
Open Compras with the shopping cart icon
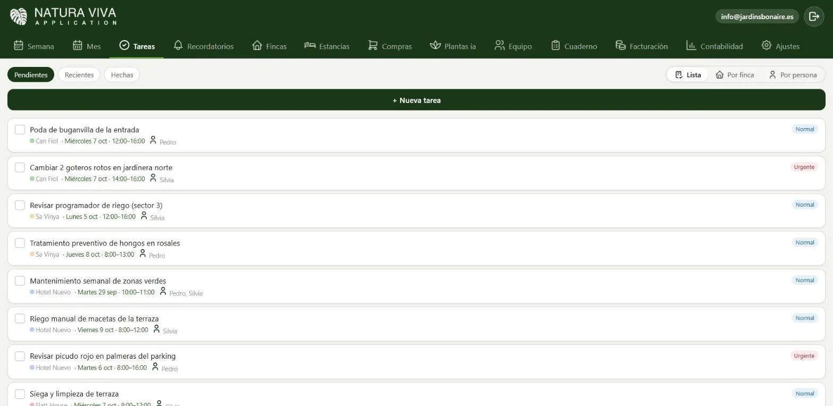click(x=390, y=46)
